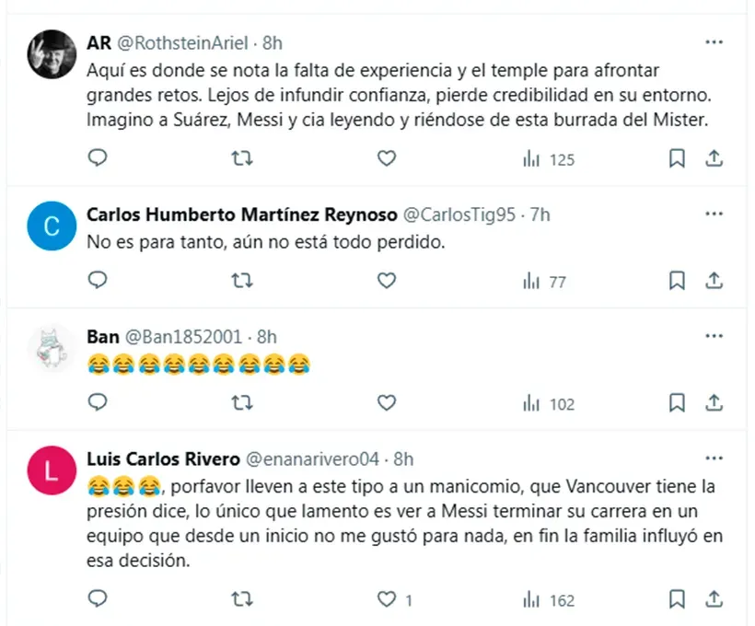Like Carlos Humberto's 'No es para tanto' tweet
Viewport: 755px width, 626px height.
tap(387, 281)
